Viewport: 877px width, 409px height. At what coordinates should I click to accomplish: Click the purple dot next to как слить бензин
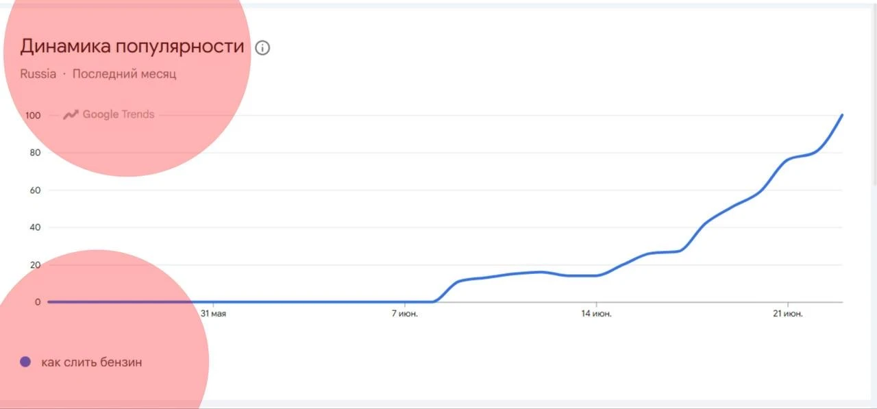25,362
